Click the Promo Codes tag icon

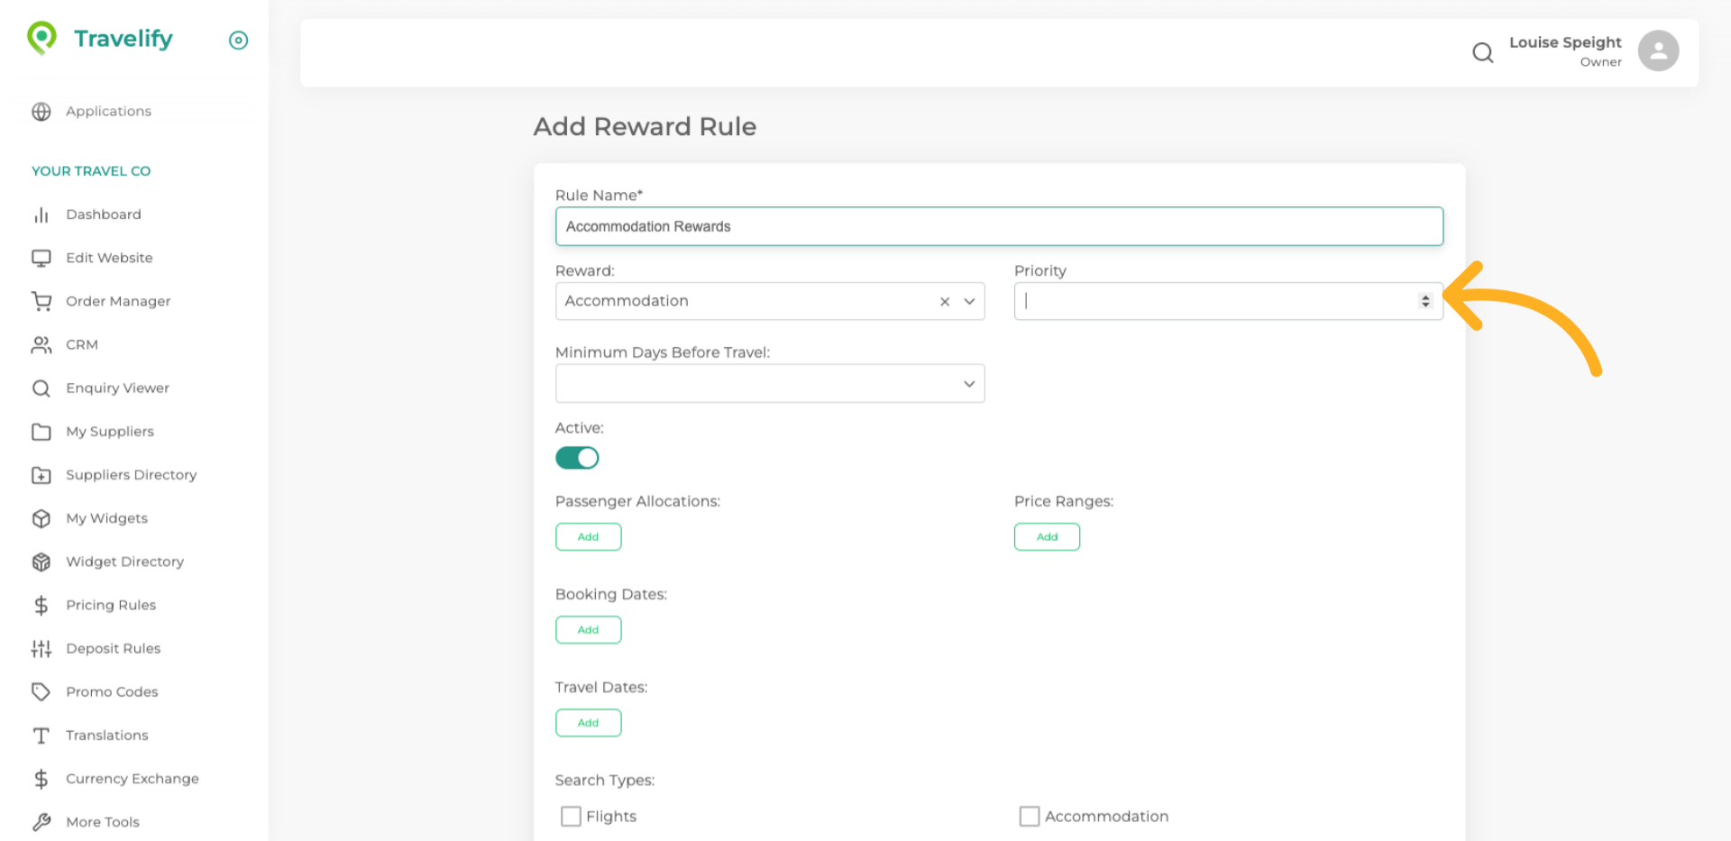[41, 691]
